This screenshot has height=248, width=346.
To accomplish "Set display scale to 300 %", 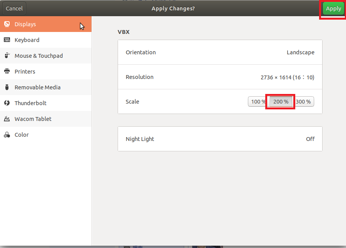I will coord(304,102).
